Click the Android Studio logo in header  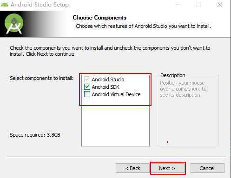[14, 24]
